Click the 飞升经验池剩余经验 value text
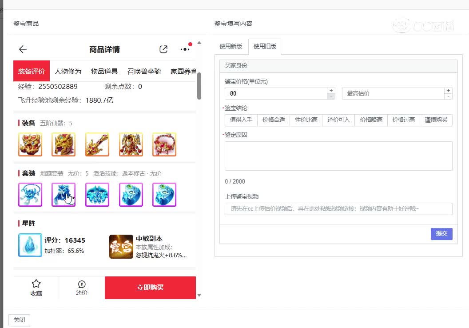The height and width of the screenshot is (328, 469). coord(99,100)
